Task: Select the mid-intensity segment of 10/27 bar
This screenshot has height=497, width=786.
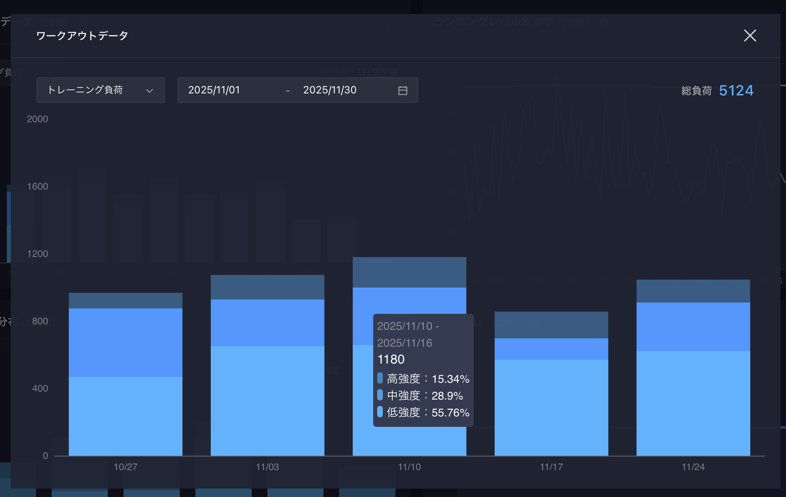Action: tap(125, 342)
